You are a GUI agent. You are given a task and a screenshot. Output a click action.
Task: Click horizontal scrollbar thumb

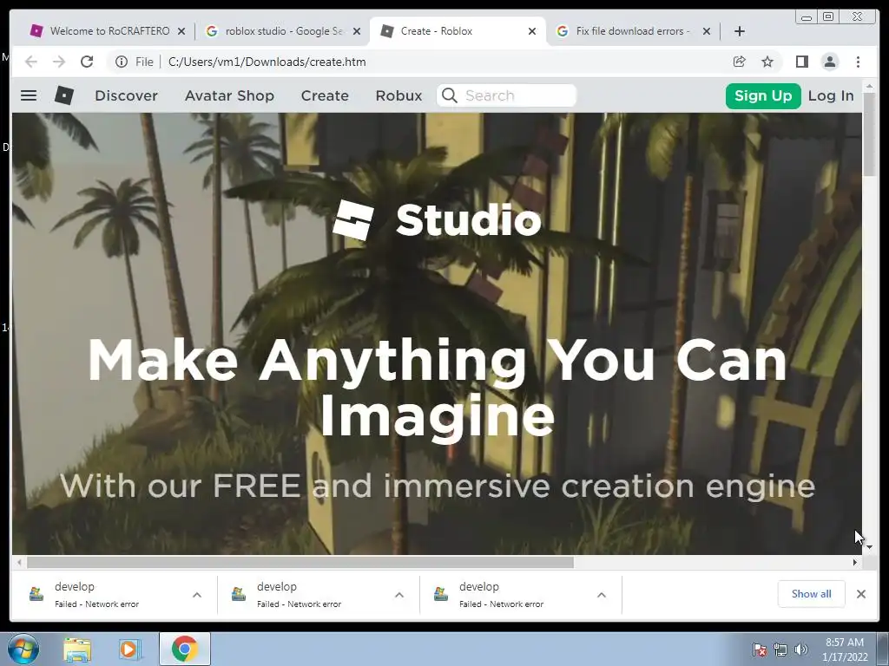pyautogui.click(x=300, y=562)
